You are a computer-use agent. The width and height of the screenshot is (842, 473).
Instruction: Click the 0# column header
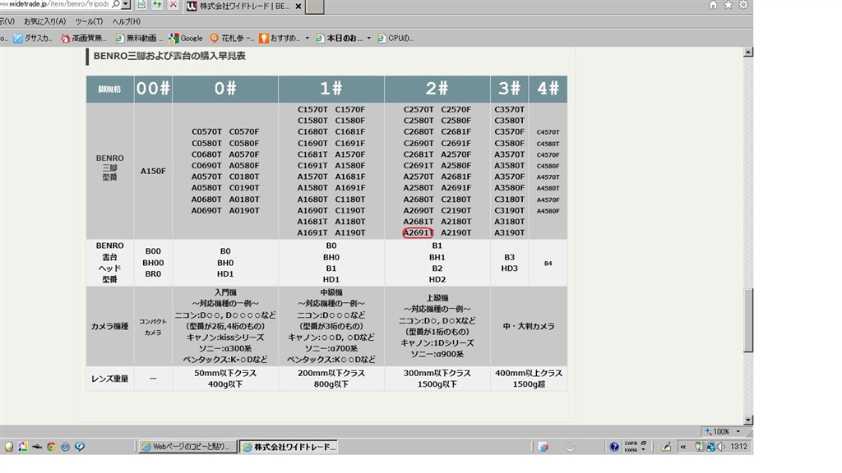coord(225,89)
